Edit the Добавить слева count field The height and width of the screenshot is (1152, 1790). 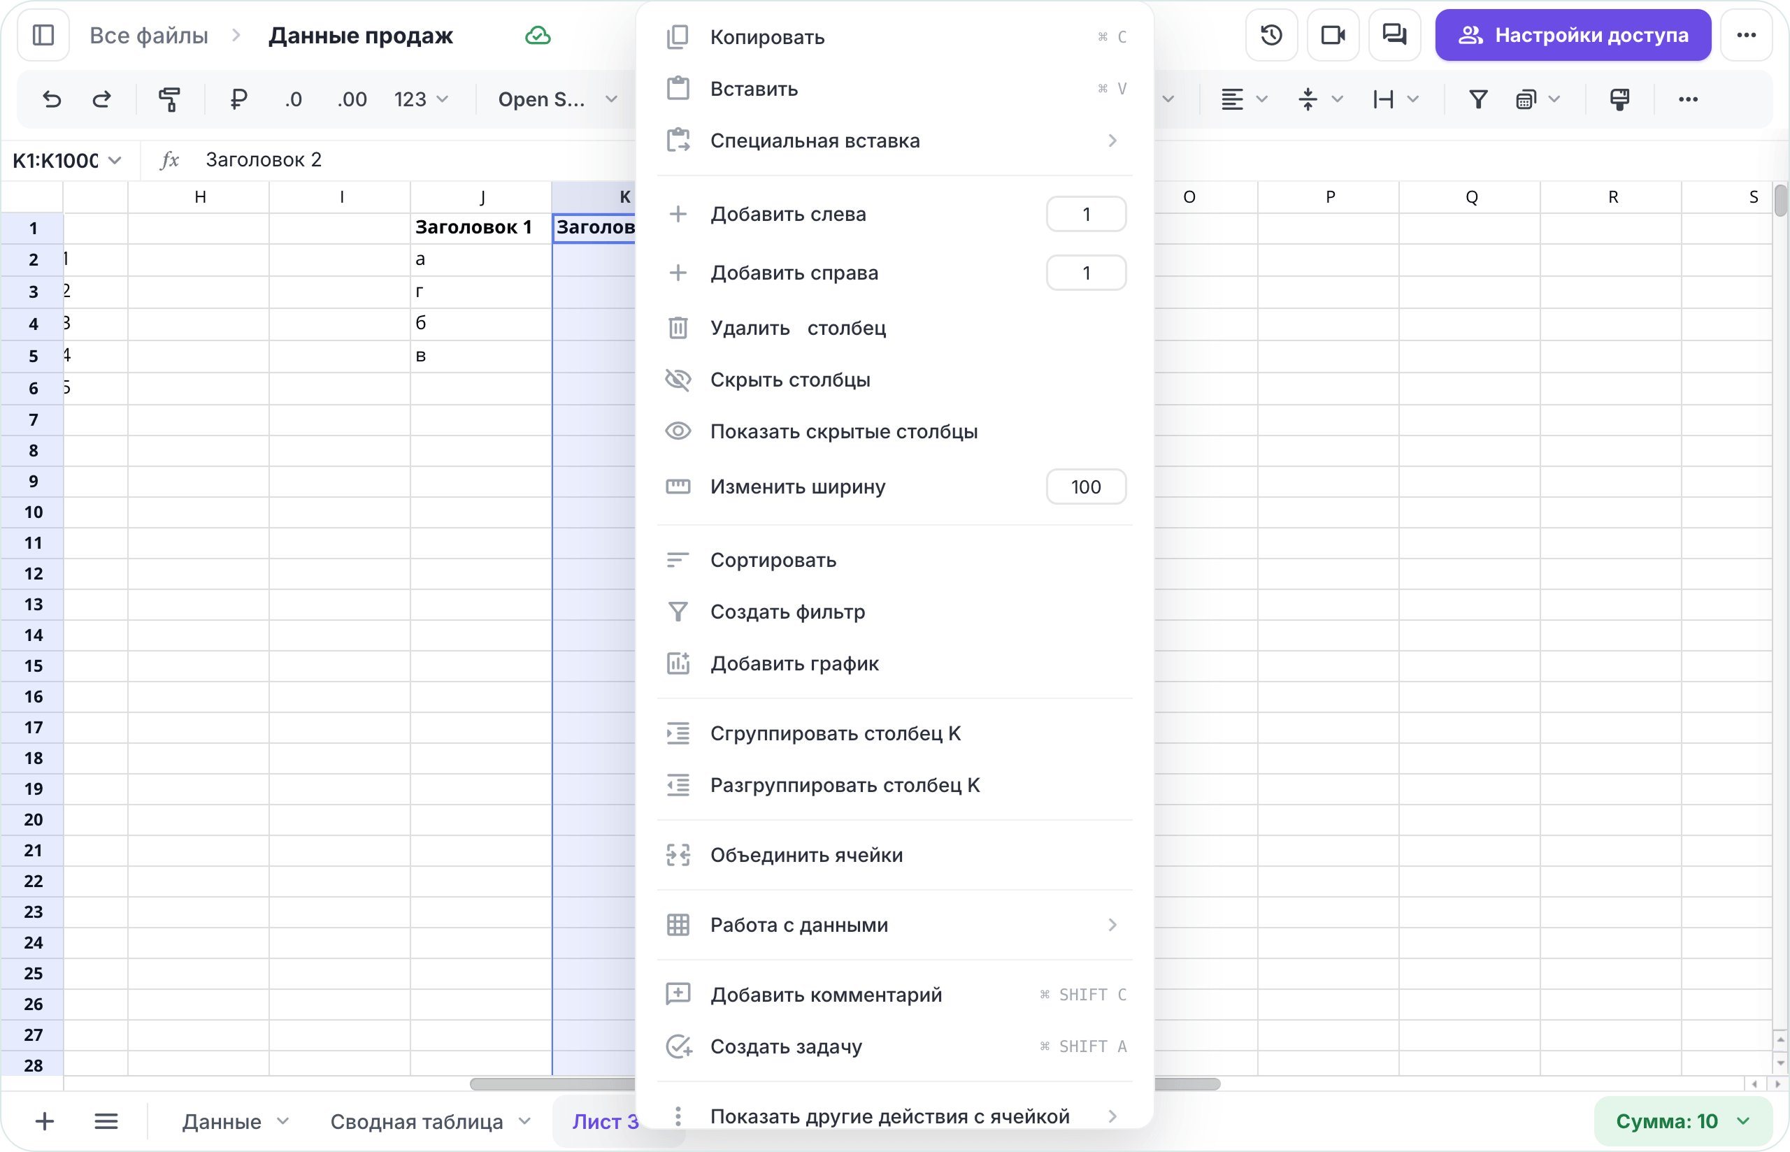1086,214
